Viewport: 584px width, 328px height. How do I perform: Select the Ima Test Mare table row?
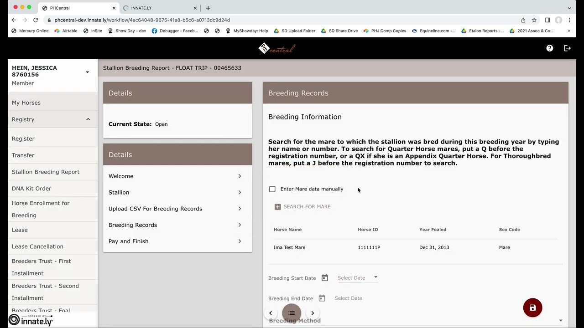coord(415,247)
